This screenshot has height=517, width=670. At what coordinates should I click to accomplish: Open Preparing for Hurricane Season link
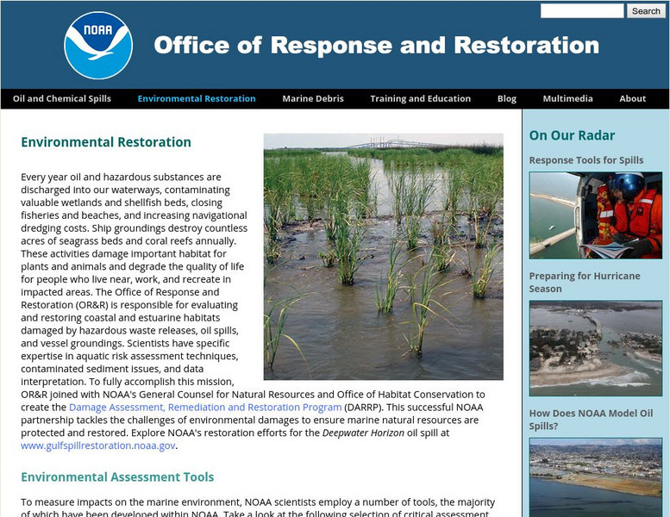pyautogui.click(x=585, y=282)
